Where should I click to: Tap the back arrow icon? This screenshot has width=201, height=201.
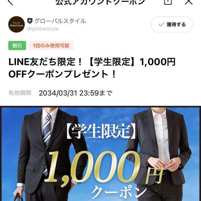(x=10, y=2)
